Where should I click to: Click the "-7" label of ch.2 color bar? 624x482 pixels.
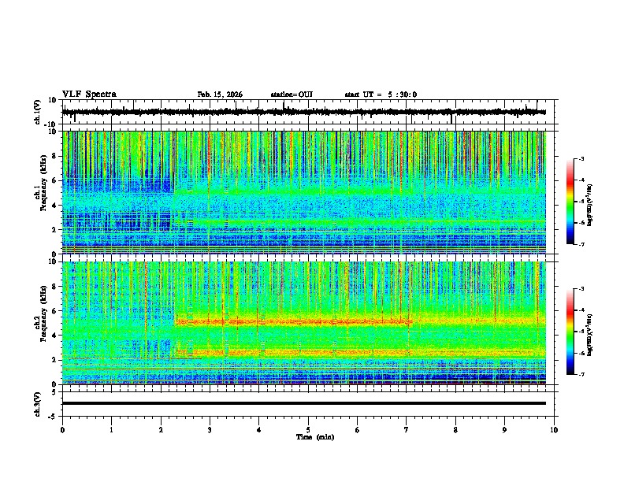pos(581,374)
